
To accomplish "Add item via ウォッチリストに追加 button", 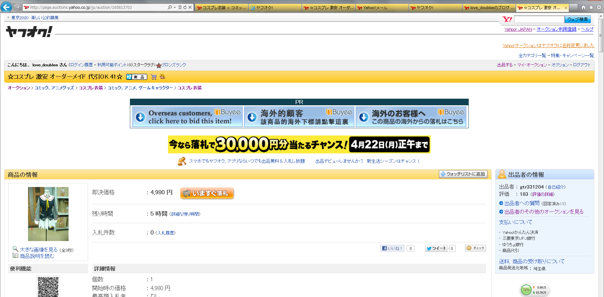I will tap(463, 174).
